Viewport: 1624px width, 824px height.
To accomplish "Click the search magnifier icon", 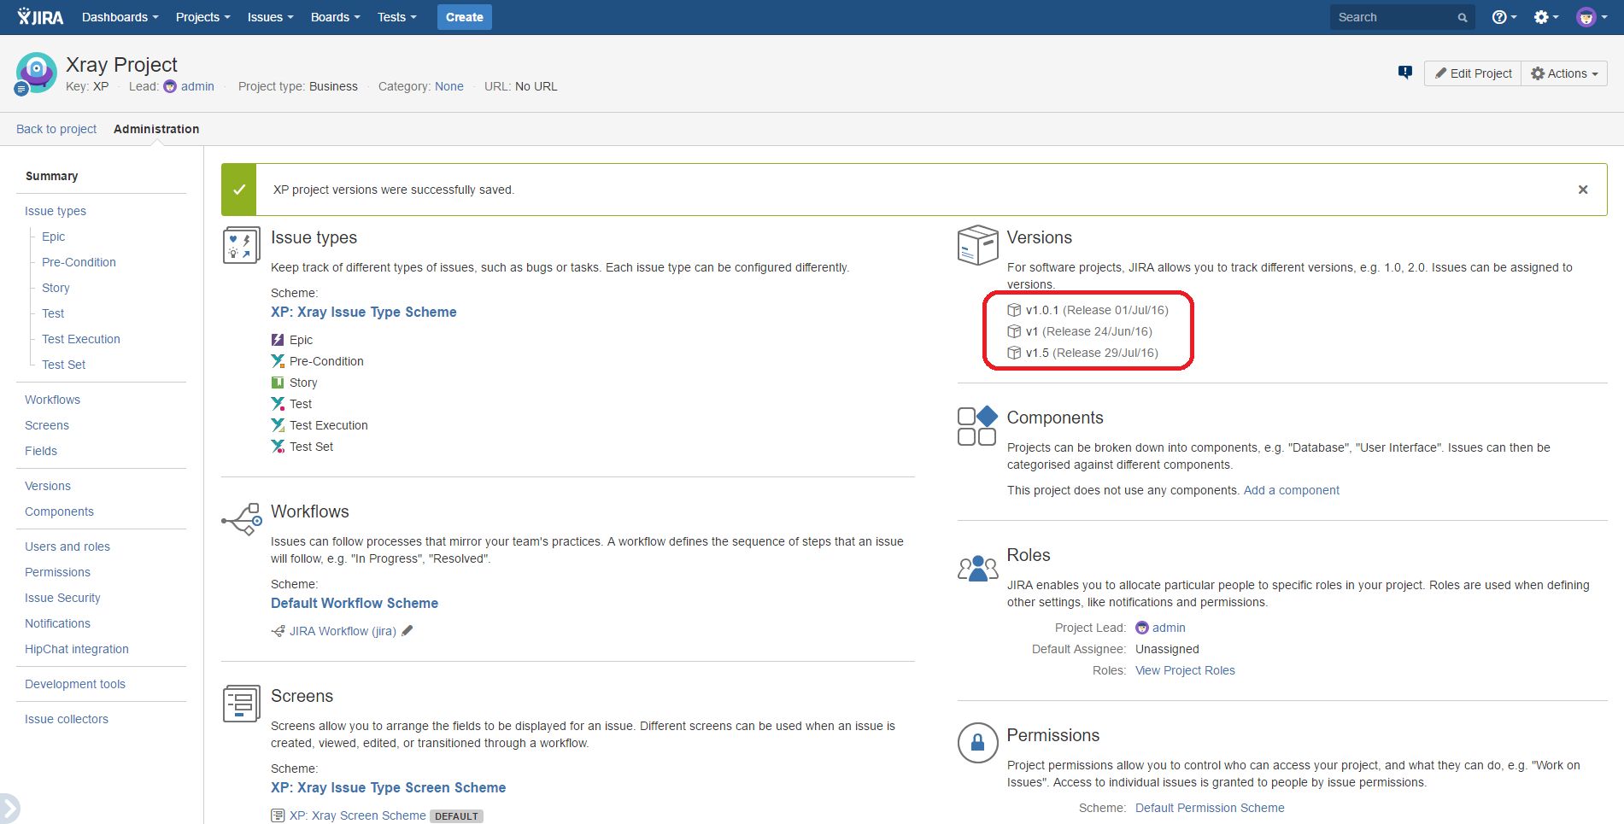I will [1463, 17].
